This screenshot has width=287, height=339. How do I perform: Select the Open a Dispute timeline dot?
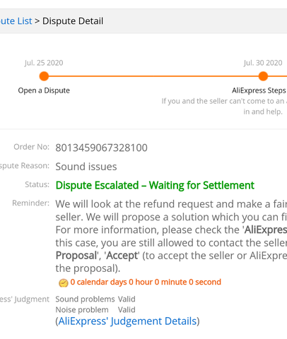44,76
